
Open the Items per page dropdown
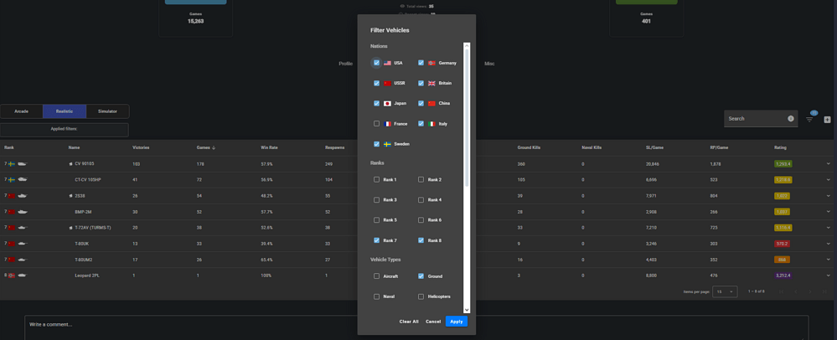[x=725, y=291]
